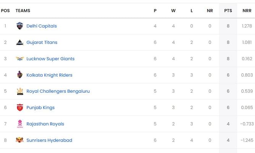
Task: Click the Delhi Capitals team logo
Action: coord(20,26)
